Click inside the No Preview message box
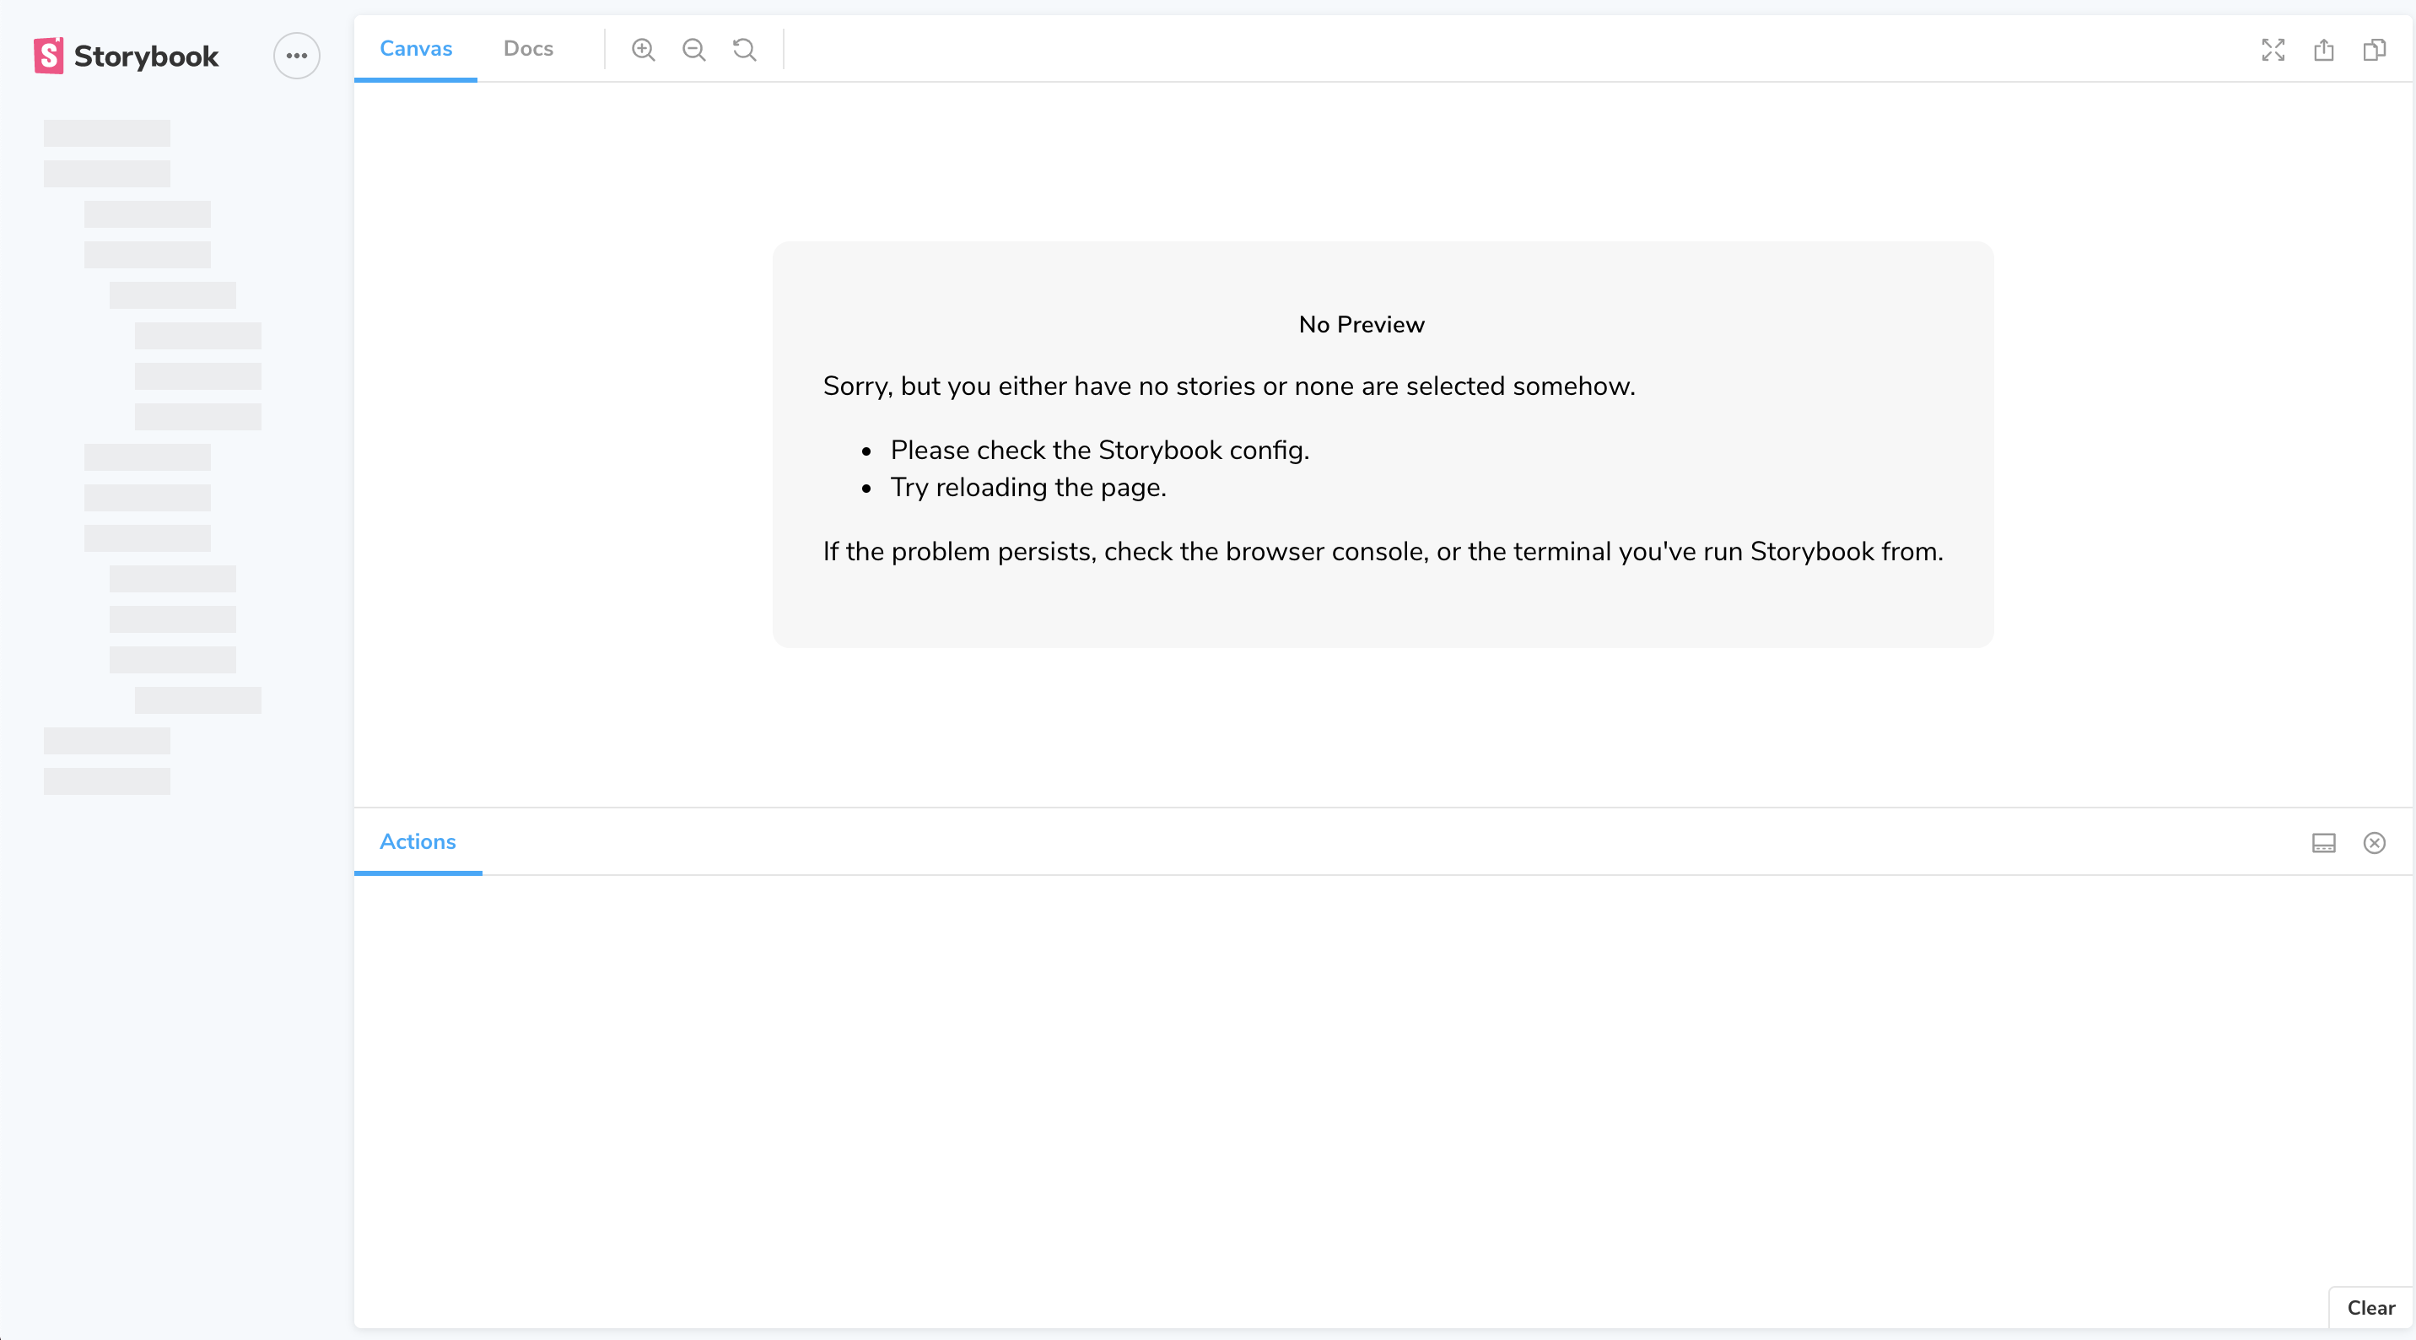This screenshot has width=2416, height=1340. pos(1382,446)
